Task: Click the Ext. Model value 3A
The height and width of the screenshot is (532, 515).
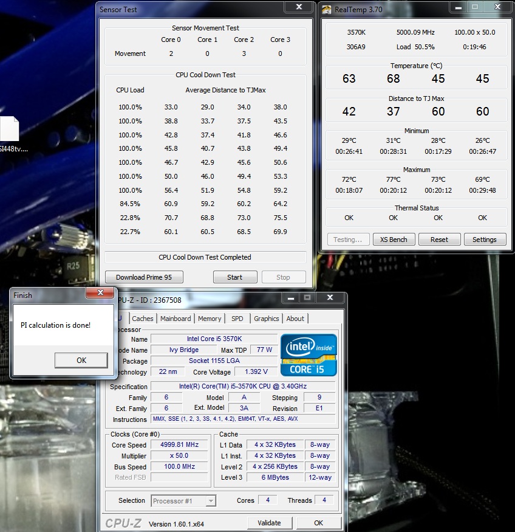Action: 244,408
